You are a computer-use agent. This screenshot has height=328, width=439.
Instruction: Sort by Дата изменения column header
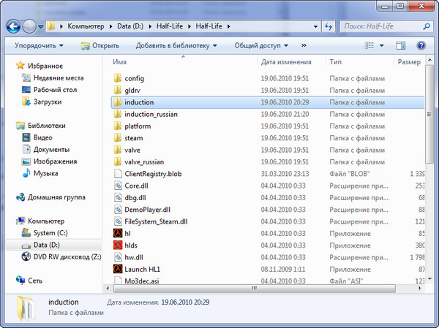(x=286, y=62)
